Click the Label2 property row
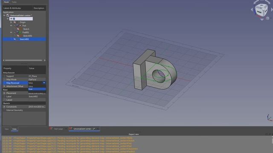273x153 pixels. (24, 100)
